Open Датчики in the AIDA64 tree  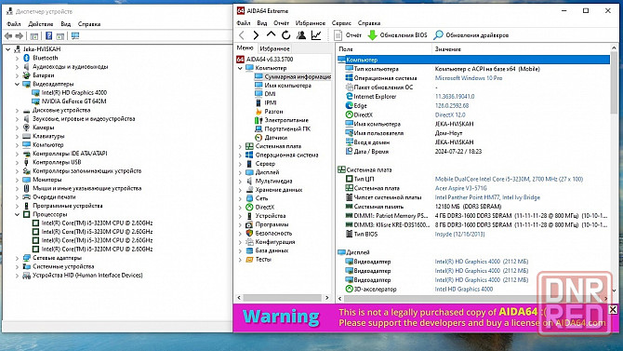pyautogui.click(x=276, y=137)
